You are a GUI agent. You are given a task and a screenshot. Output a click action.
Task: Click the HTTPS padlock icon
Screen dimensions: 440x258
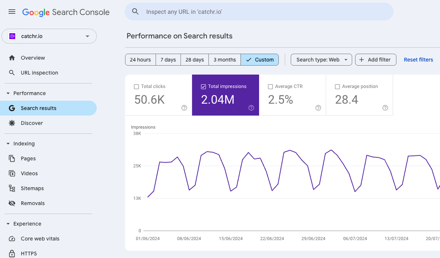click(x=12, y=254)
